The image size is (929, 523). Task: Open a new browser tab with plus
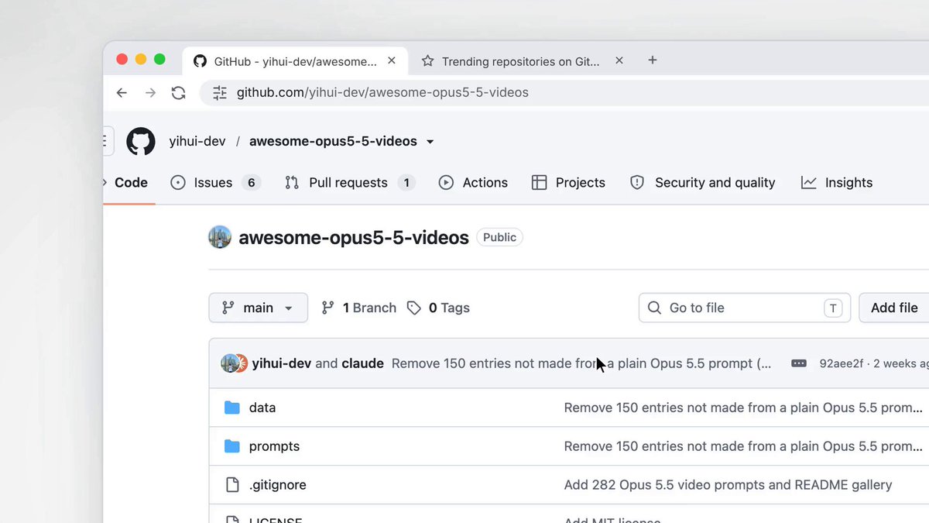(x=653, y=60)
